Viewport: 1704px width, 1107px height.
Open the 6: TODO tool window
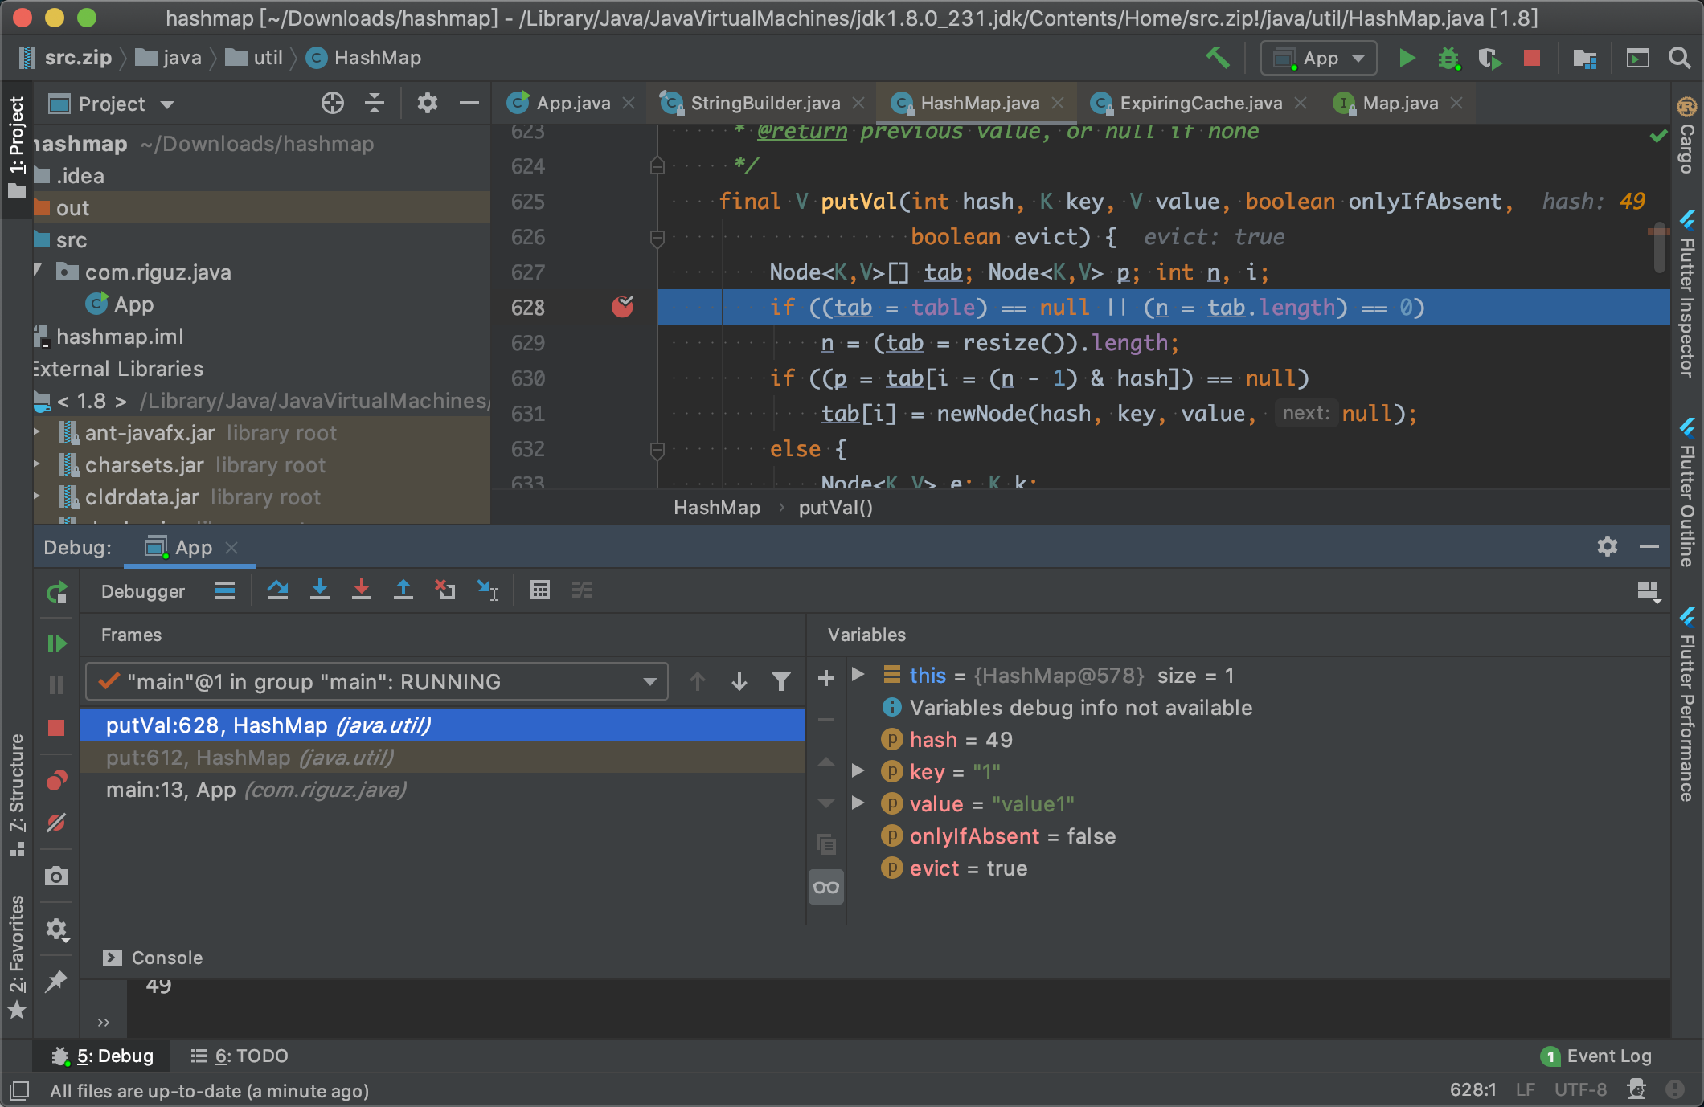238,1056
